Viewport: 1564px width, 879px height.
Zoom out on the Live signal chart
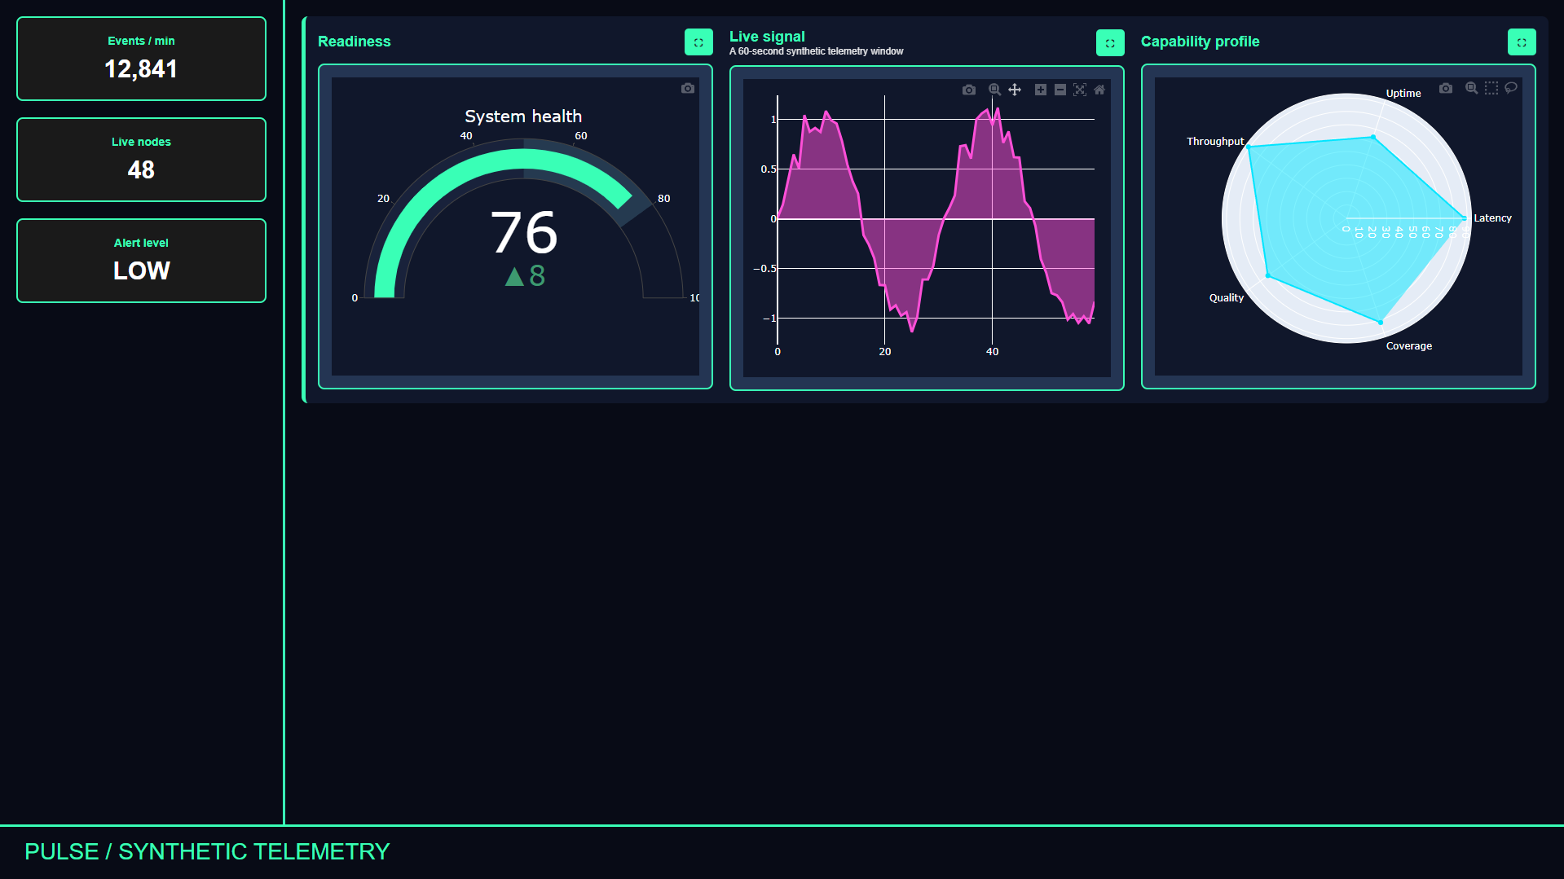click(1060, 90)
